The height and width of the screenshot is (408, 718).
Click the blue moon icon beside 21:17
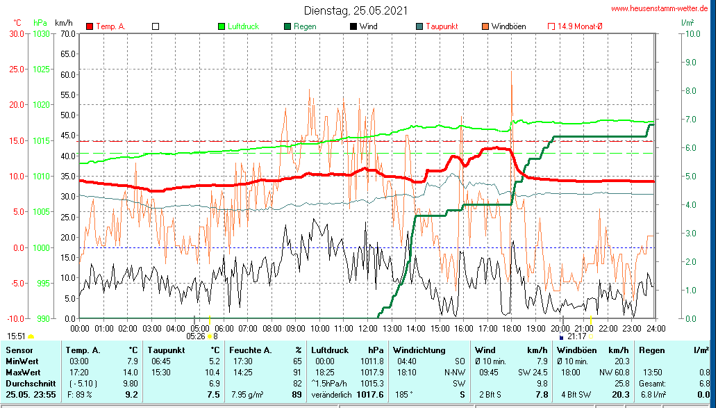tap(561, 337)
